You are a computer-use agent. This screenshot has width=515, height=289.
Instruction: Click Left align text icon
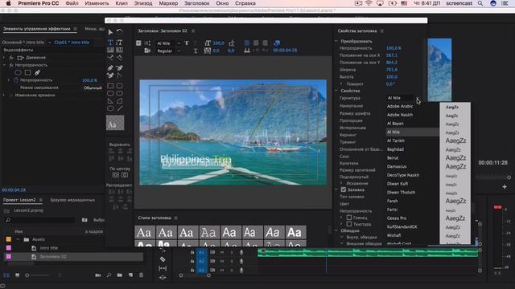click(247, 43)
